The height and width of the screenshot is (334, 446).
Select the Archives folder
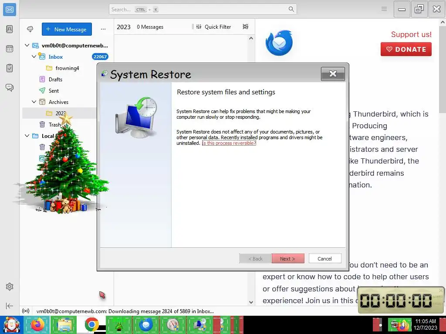point(58,102)
